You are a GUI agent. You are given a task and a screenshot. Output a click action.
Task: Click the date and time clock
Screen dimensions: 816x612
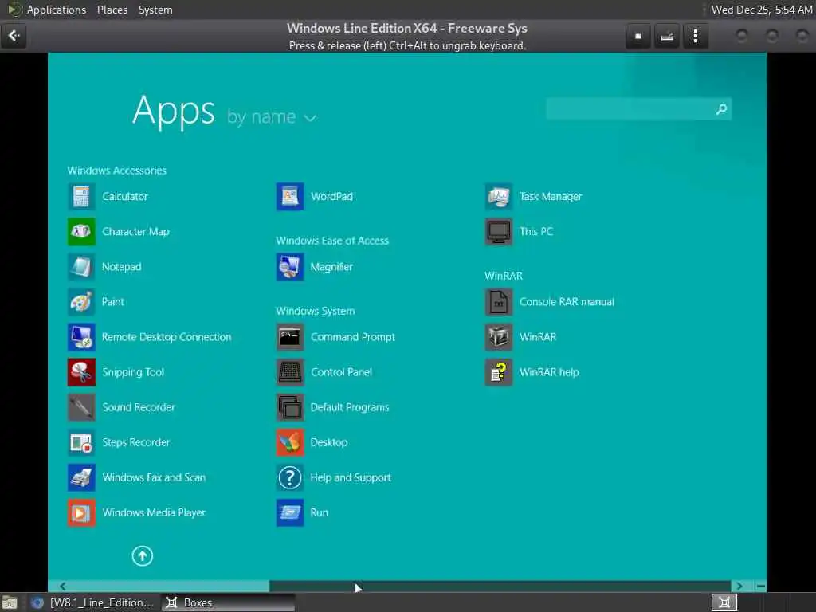[761, 10]
